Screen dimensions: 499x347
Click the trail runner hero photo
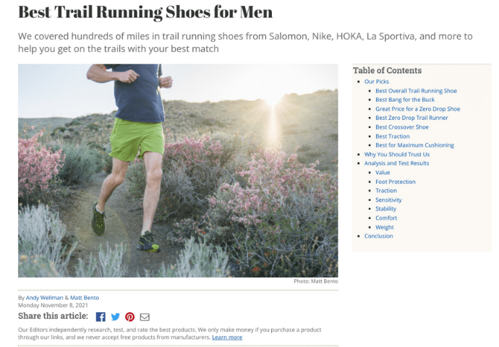click(178, 171)
